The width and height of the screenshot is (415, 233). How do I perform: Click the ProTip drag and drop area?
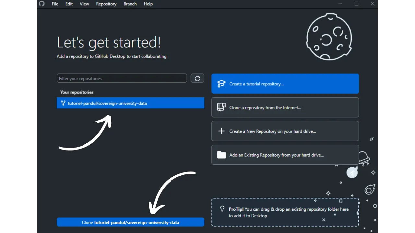(285, 212)
